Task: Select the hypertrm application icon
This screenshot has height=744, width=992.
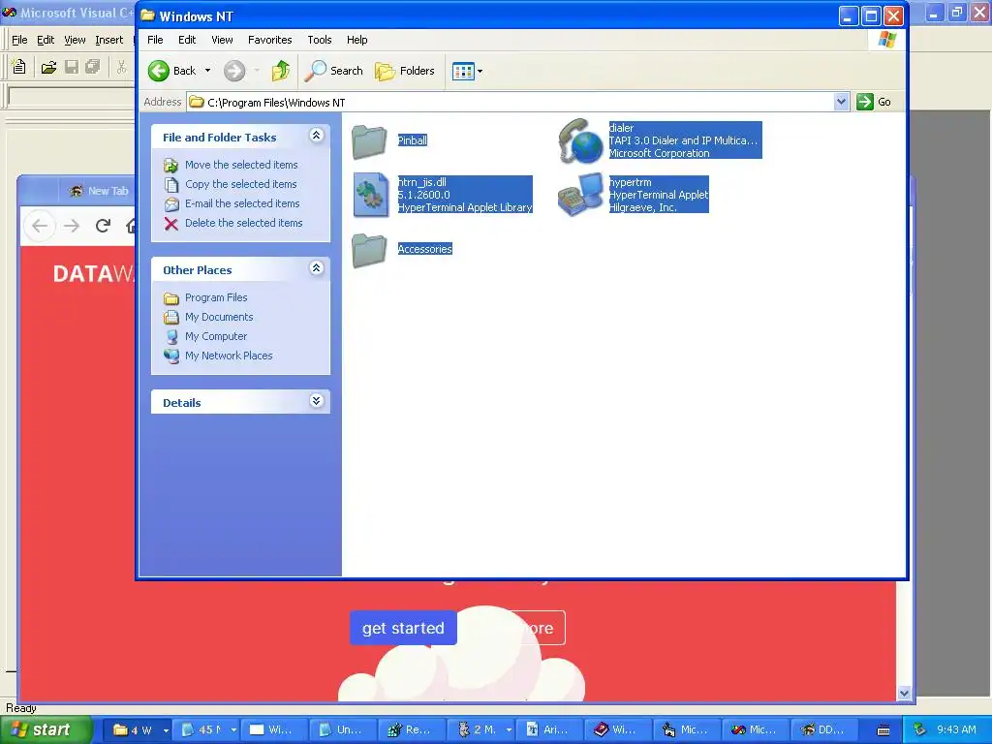Action: tap(580, 195)
